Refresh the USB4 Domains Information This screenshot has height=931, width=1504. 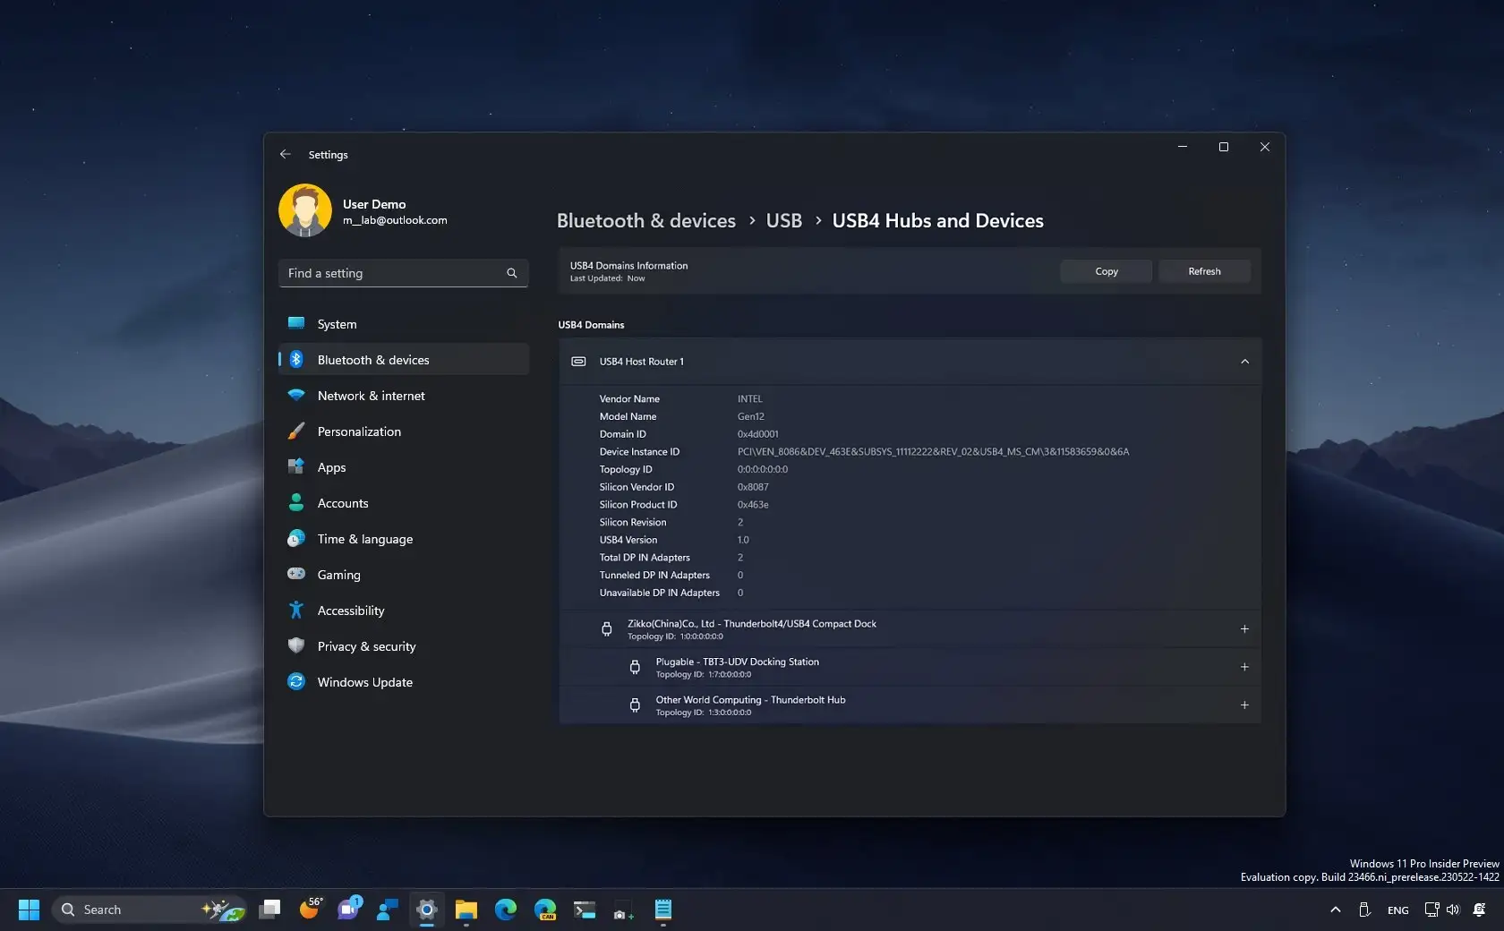(1203, 271)
